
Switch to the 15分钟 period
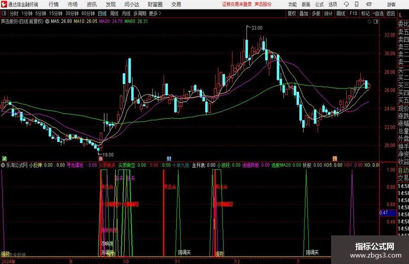[x=56, y=13]
